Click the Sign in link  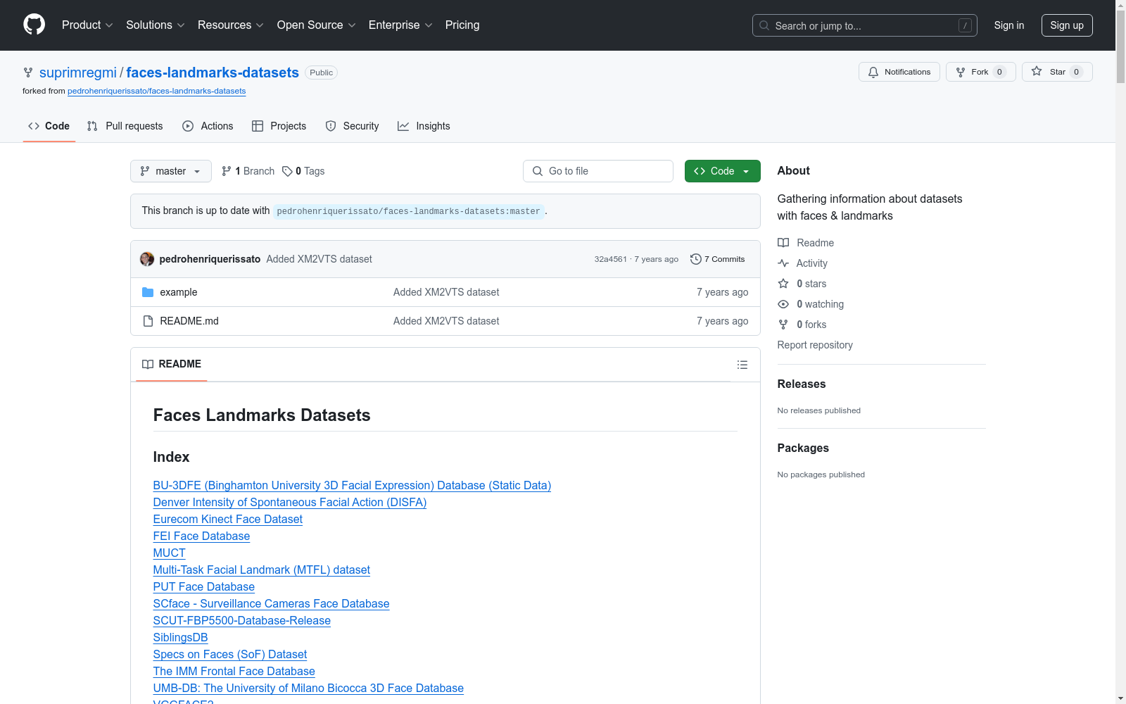coord(1009,25)
